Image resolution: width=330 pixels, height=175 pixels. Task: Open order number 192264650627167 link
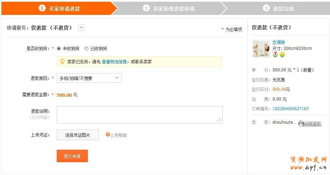pos(291,108)
